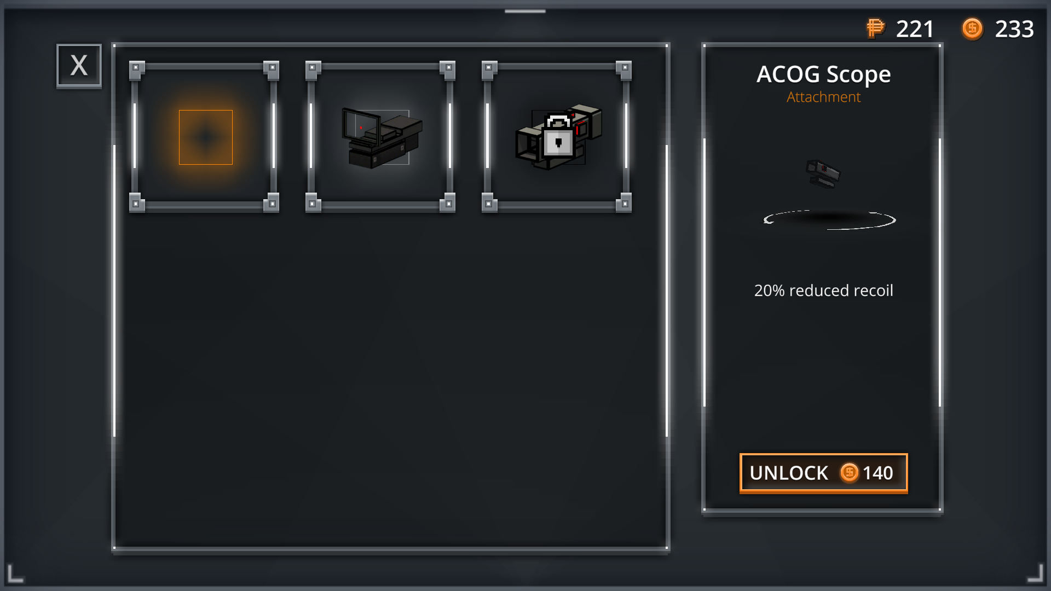1051x591 pixels.
Task: Click the 233 coin balance
Action: pyautogui.click(x=1014, y=29)
